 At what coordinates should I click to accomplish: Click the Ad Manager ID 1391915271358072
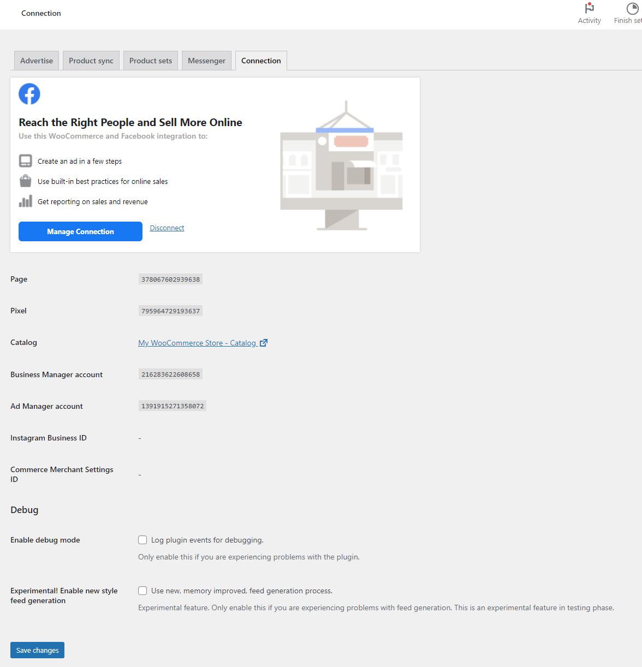[x=173, y=406]
